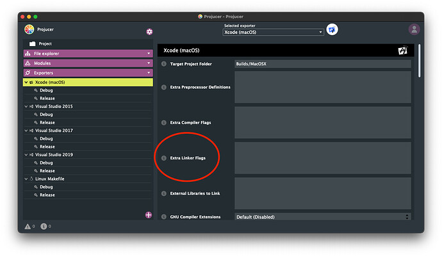Viewport: 442px width, 256px height.
Task: Click Linux Makefile penguin icon
Action: pos(31,179)
